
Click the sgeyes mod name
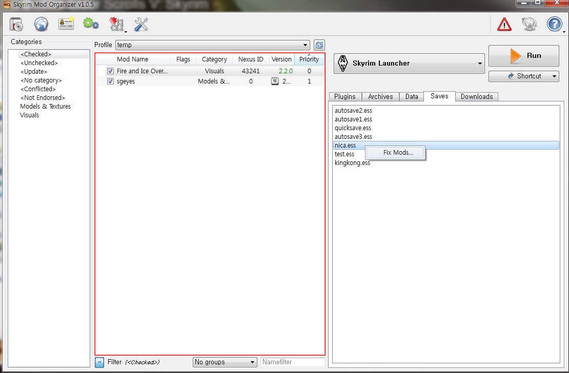tap(126, 81)
